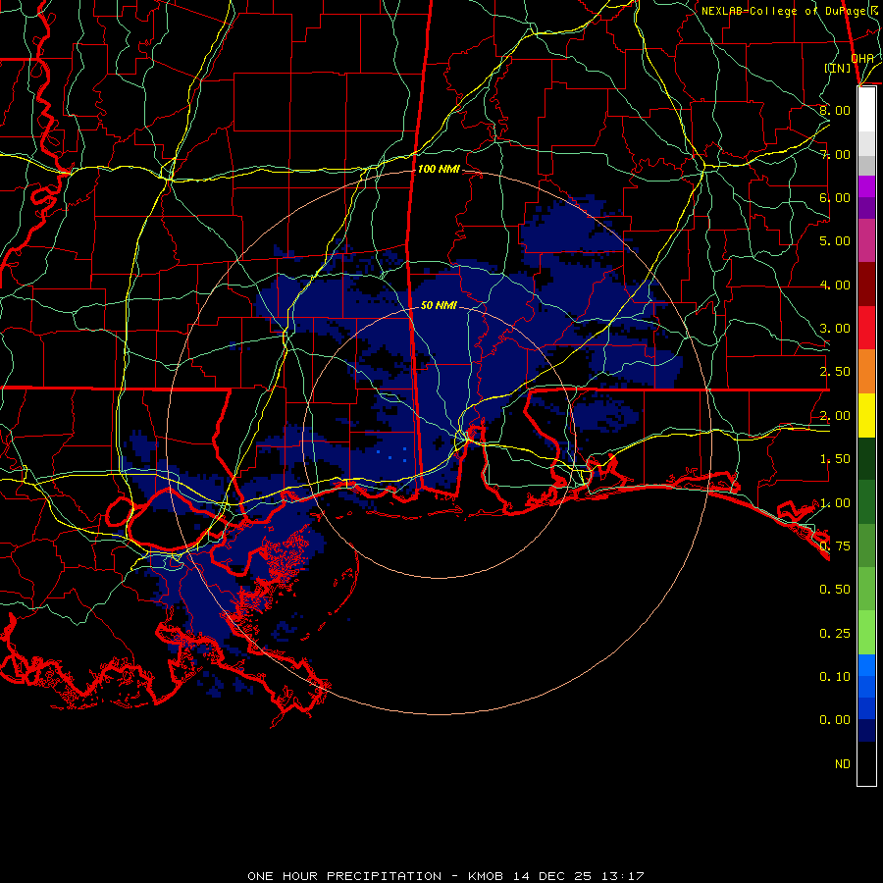Click the 7.00 legend value
Image resolution: width=883 pixels, height=883 pixels.
(x=835, y=154)
